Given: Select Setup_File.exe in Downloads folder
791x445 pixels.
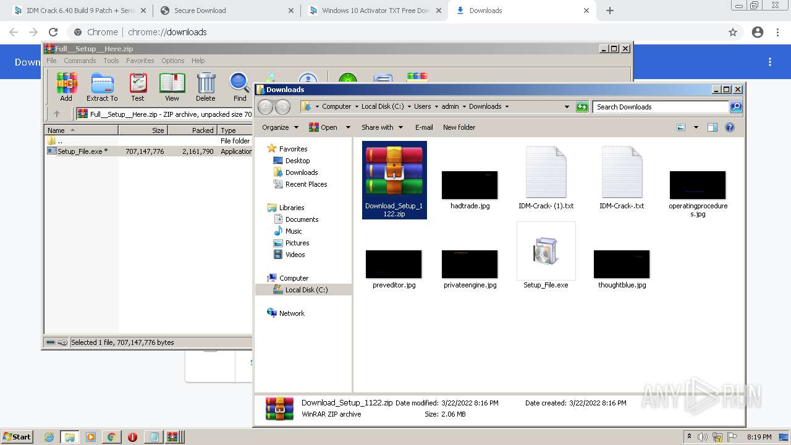Looking at the screenshot, I should [546, 256].
